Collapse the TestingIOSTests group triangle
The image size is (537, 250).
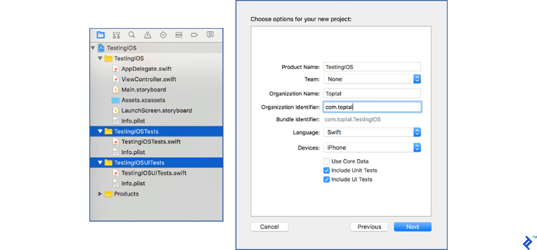[100, 131]
